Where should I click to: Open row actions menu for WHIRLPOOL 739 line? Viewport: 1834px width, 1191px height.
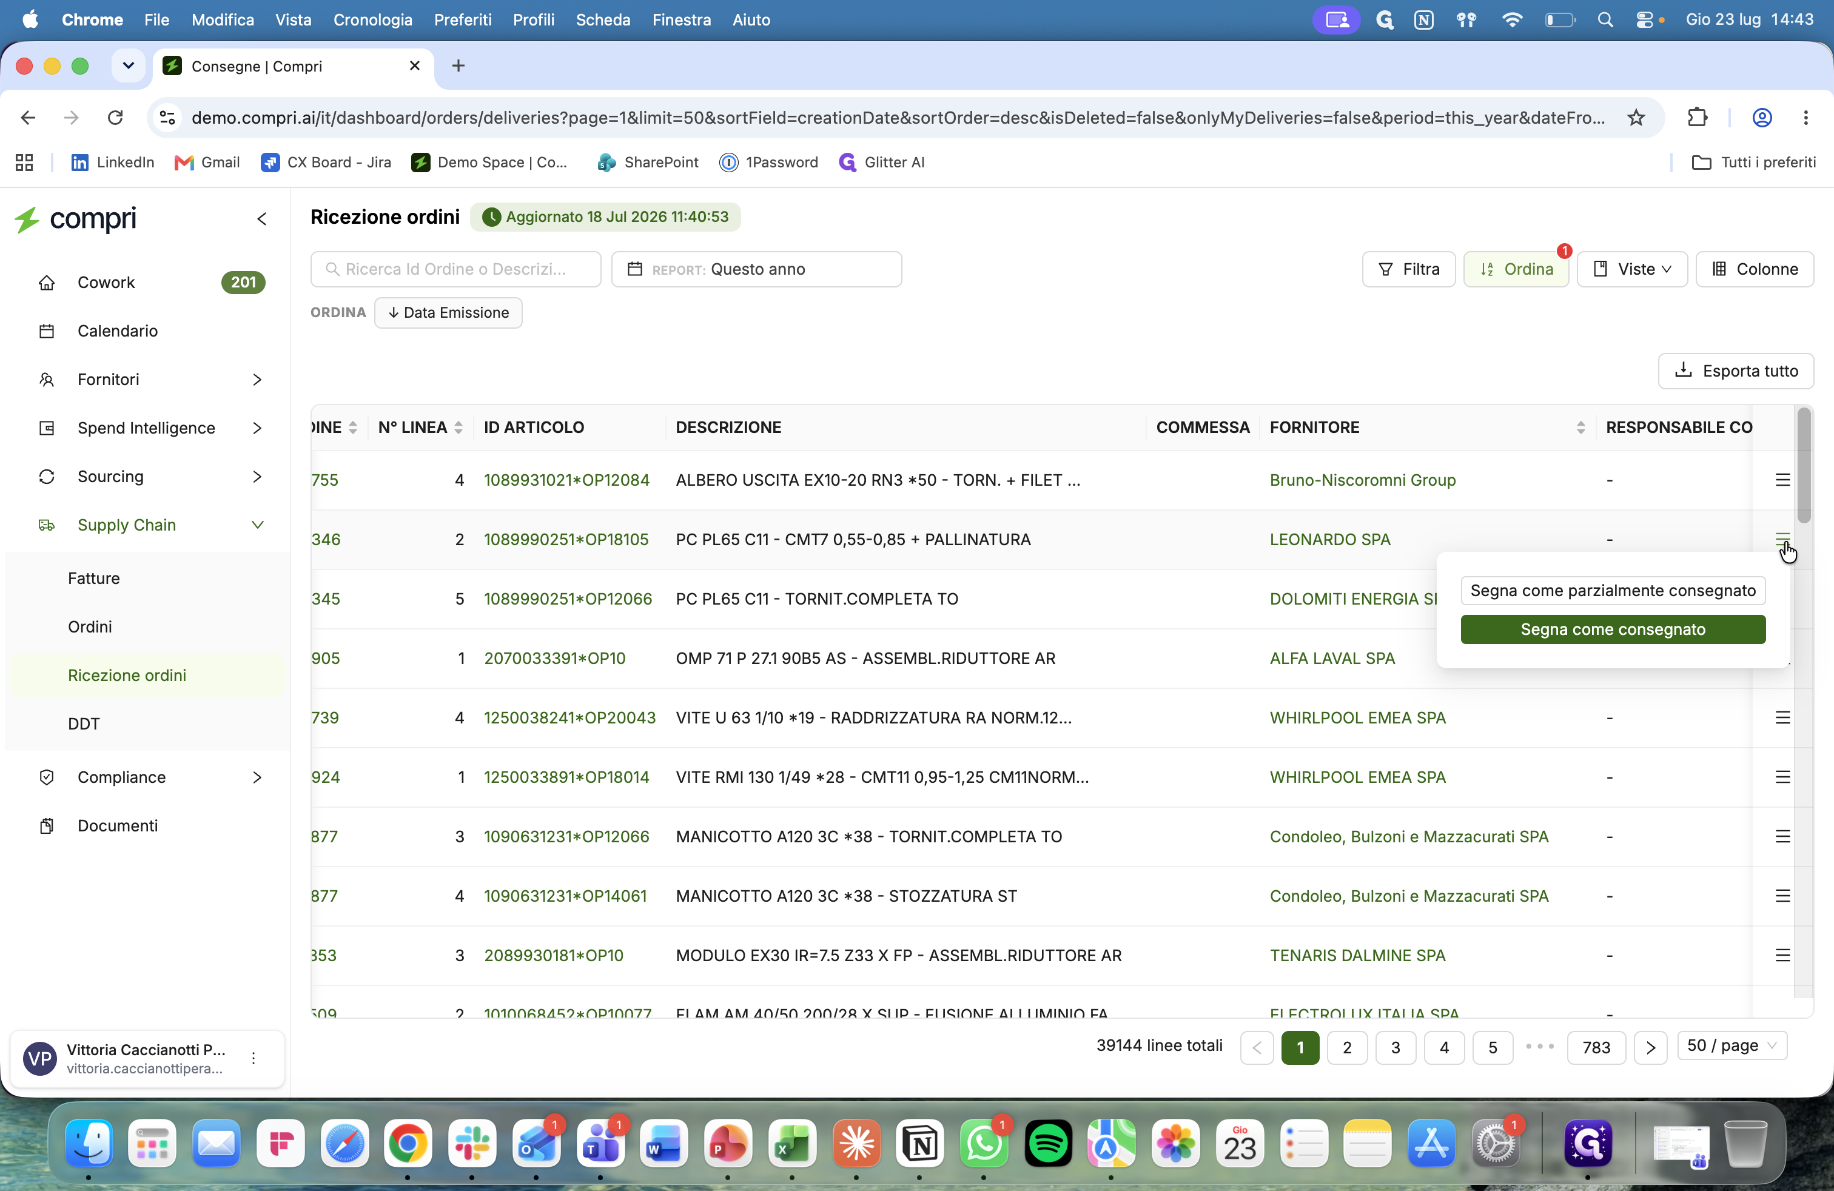pyautogui.click(x=1782, y=718)
